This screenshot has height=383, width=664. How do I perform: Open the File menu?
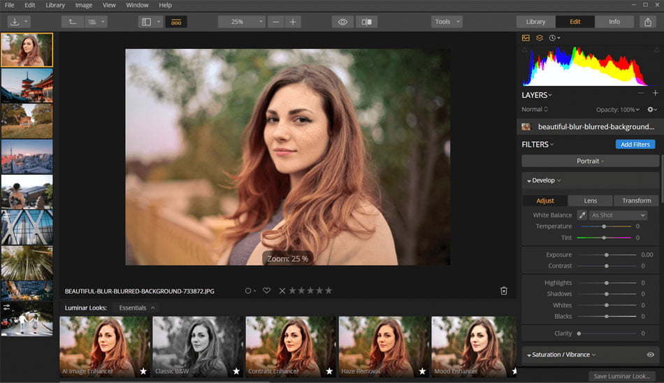tap(9, 5)
